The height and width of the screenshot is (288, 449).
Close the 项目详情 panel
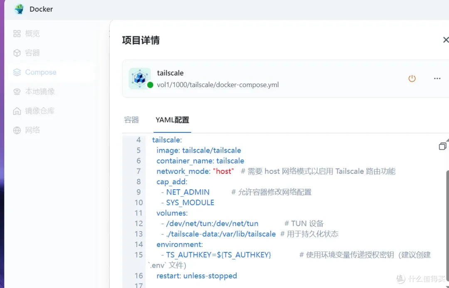446,40
